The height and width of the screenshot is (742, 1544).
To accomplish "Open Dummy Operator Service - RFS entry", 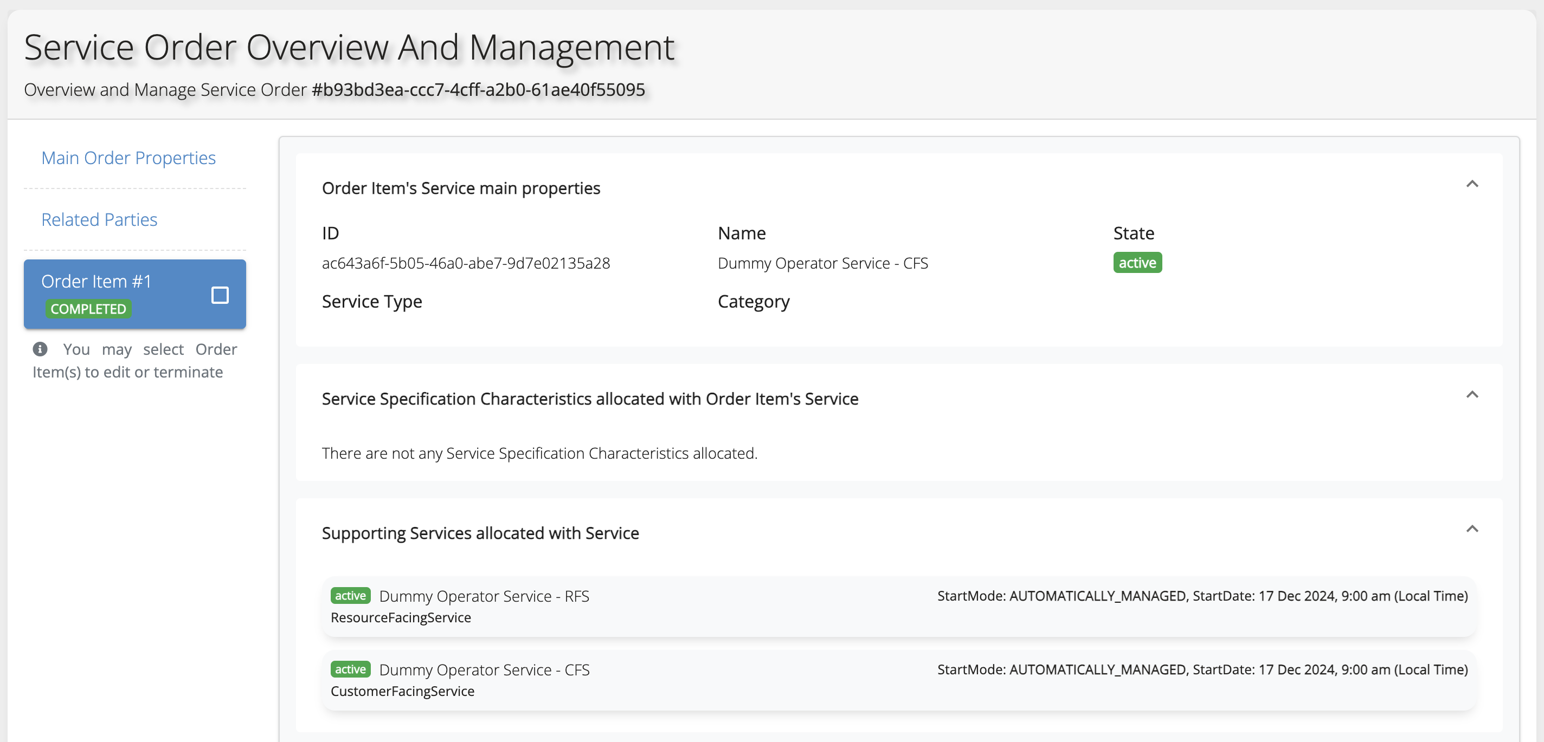I will pyautogui.click(x=484, y=596).
